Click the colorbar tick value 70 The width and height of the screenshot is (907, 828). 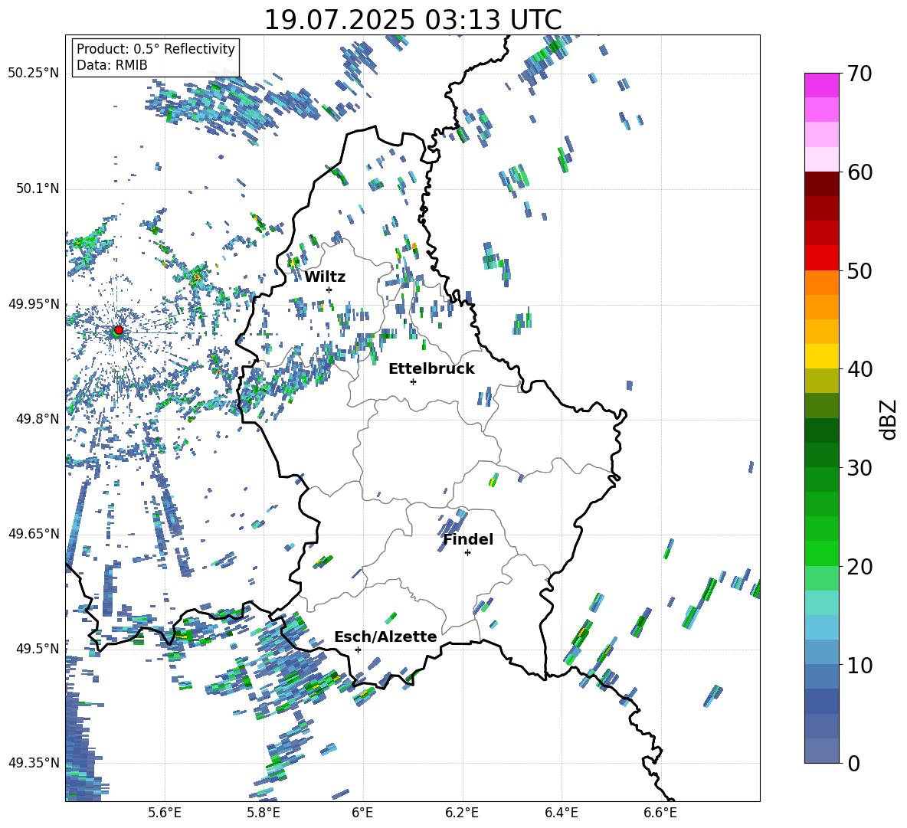pos(859,74)
